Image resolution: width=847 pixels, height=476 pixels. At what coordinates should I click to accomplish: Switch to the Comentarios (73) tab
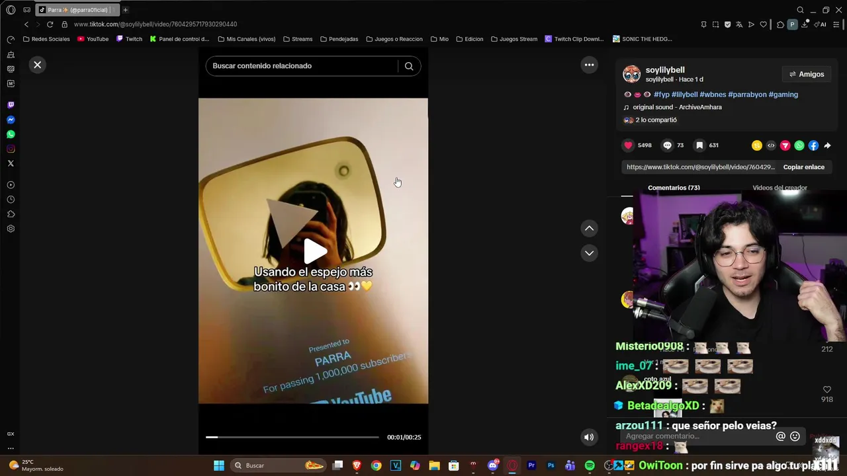(x=674, y=188)
